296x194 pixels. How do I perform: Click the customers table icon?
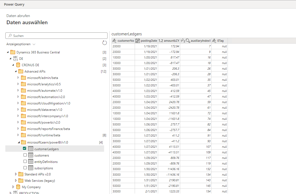pyautogui.click(x=31, y=155)
